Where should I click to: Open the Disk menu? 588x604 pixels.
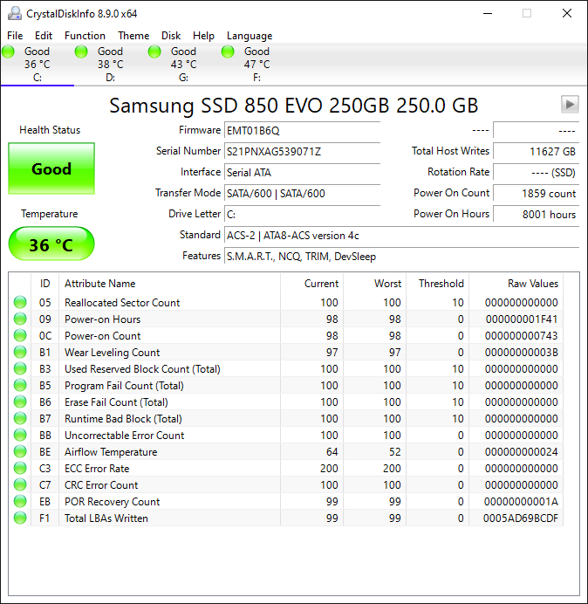[171, 36]
